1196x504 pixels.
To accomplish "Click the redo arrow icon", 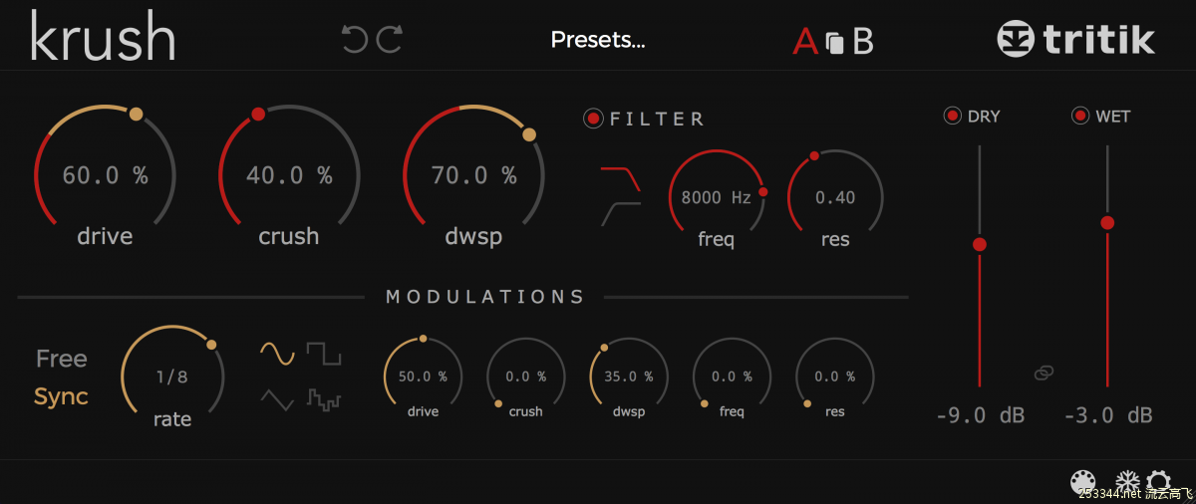I will click(390, 40).
